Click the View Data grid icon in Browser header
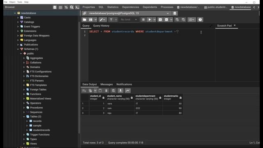This screenshot has height=148, width=263. point(60,7)
